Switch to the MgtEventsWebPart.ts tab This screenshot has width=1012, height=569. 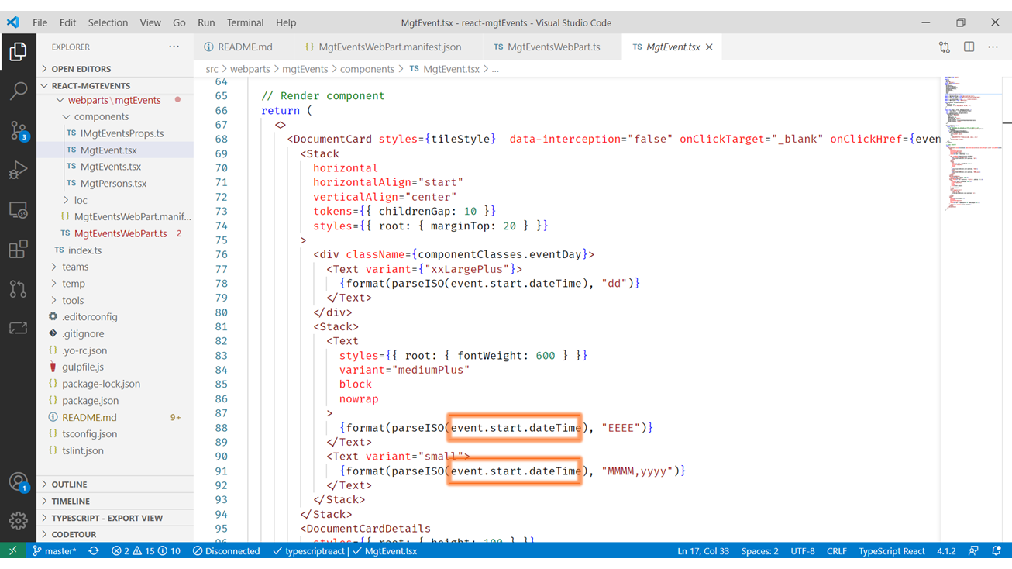point(552,47)
